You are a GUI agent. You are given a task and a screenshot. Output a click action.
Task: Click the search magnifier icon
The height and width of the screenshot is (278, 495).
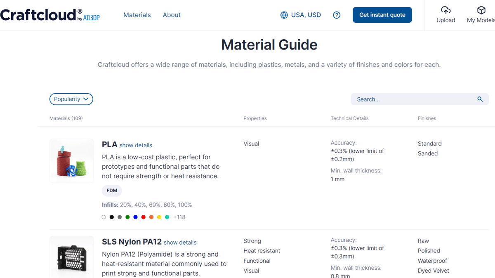pyautogui.click(x=480, y=99)
